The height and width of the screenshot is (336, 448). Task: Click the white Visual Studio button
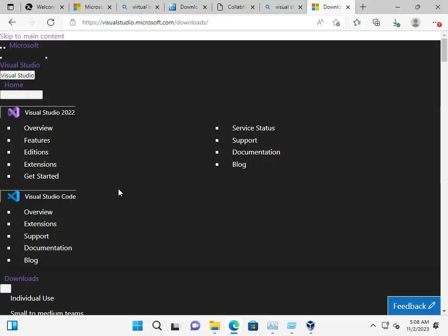click(17, 75)
